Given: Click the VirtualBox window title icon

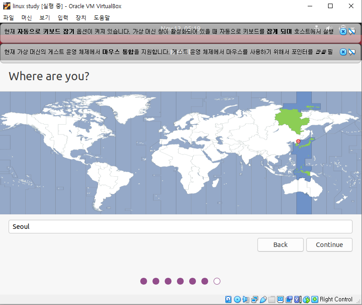Looking at the screenshot, I should (7, 6).
